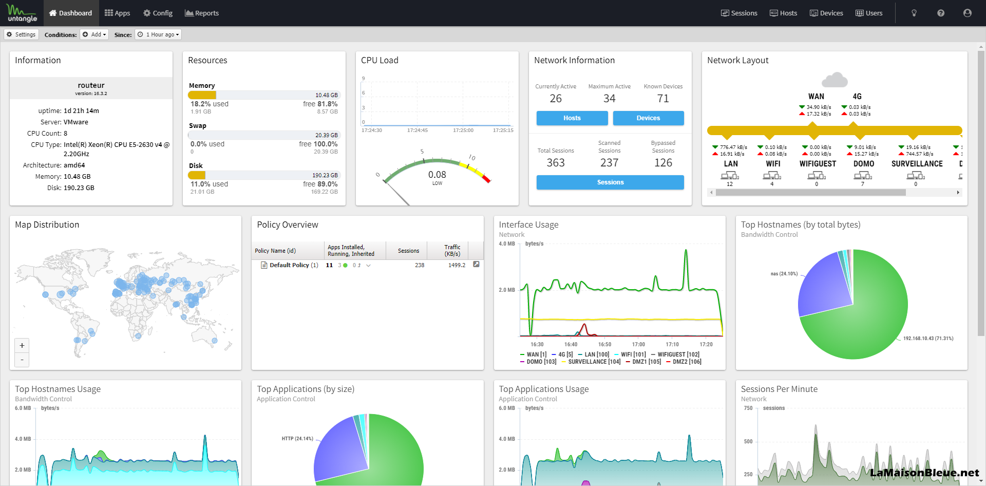Click the CPU load gauge value 0.08
Screen dimensions: 986x486
437,175
